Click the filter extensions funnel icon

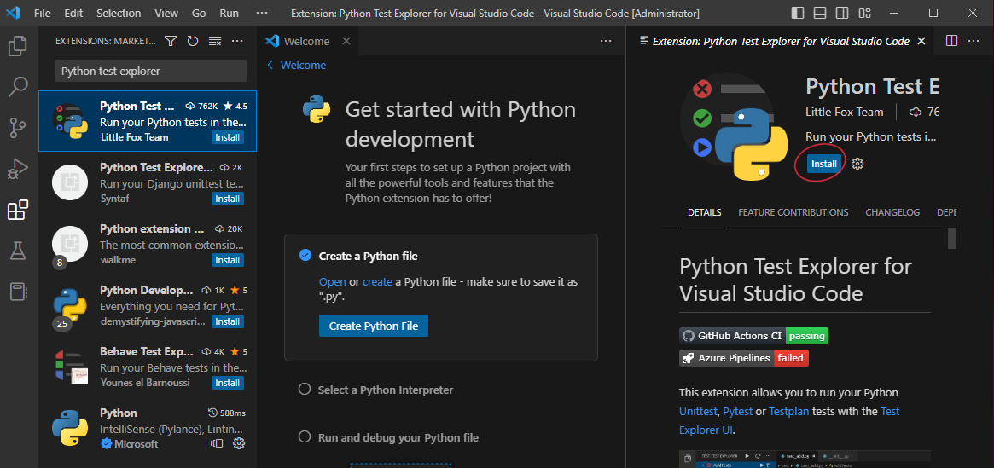coord(171,41)
